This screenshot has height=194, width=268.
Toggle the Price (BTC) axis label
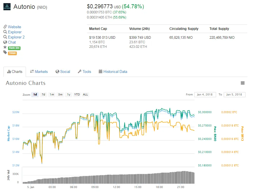point(242,134)
